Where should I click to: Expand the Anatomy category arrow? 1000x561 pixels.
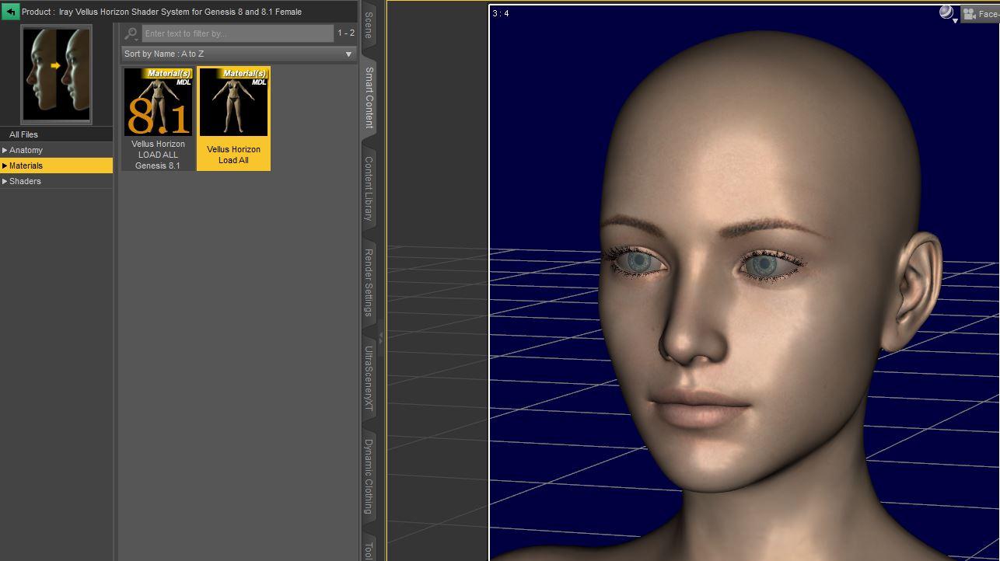(5, 150)
